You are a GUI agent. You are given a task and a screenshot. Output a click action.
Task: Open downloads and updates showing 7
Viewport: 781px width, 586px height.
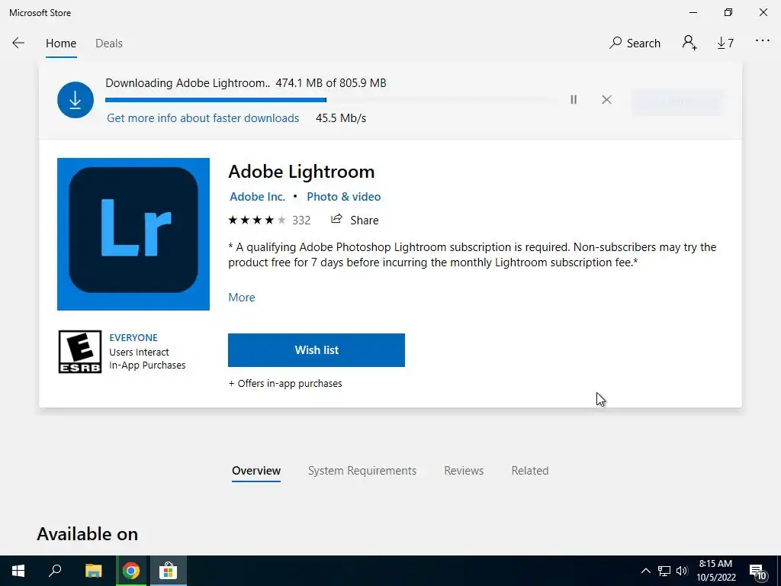725,43
